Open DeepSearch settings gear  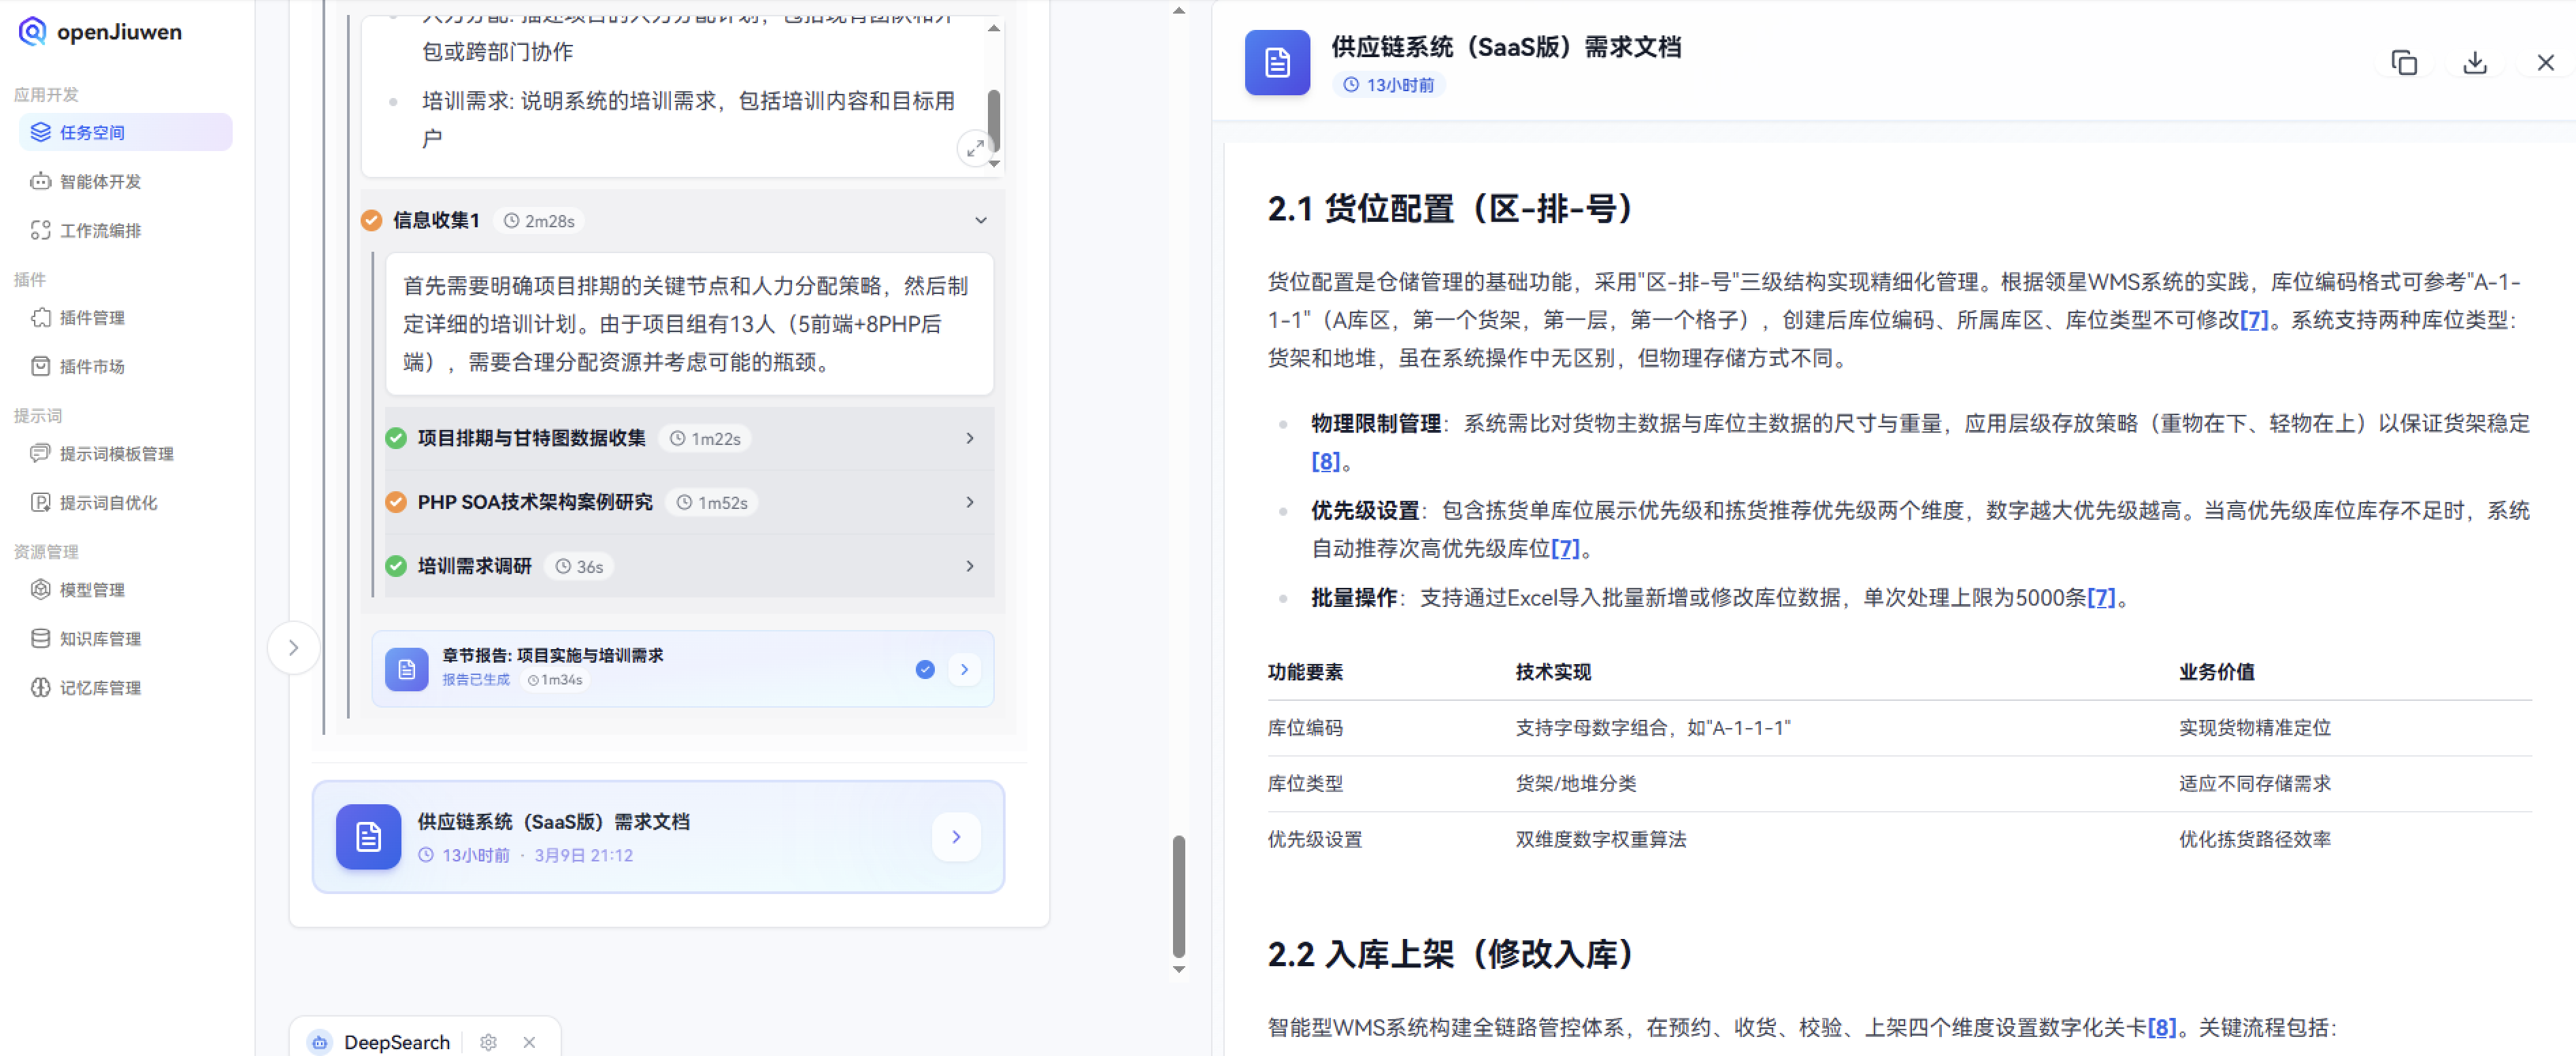[488, 1042]
